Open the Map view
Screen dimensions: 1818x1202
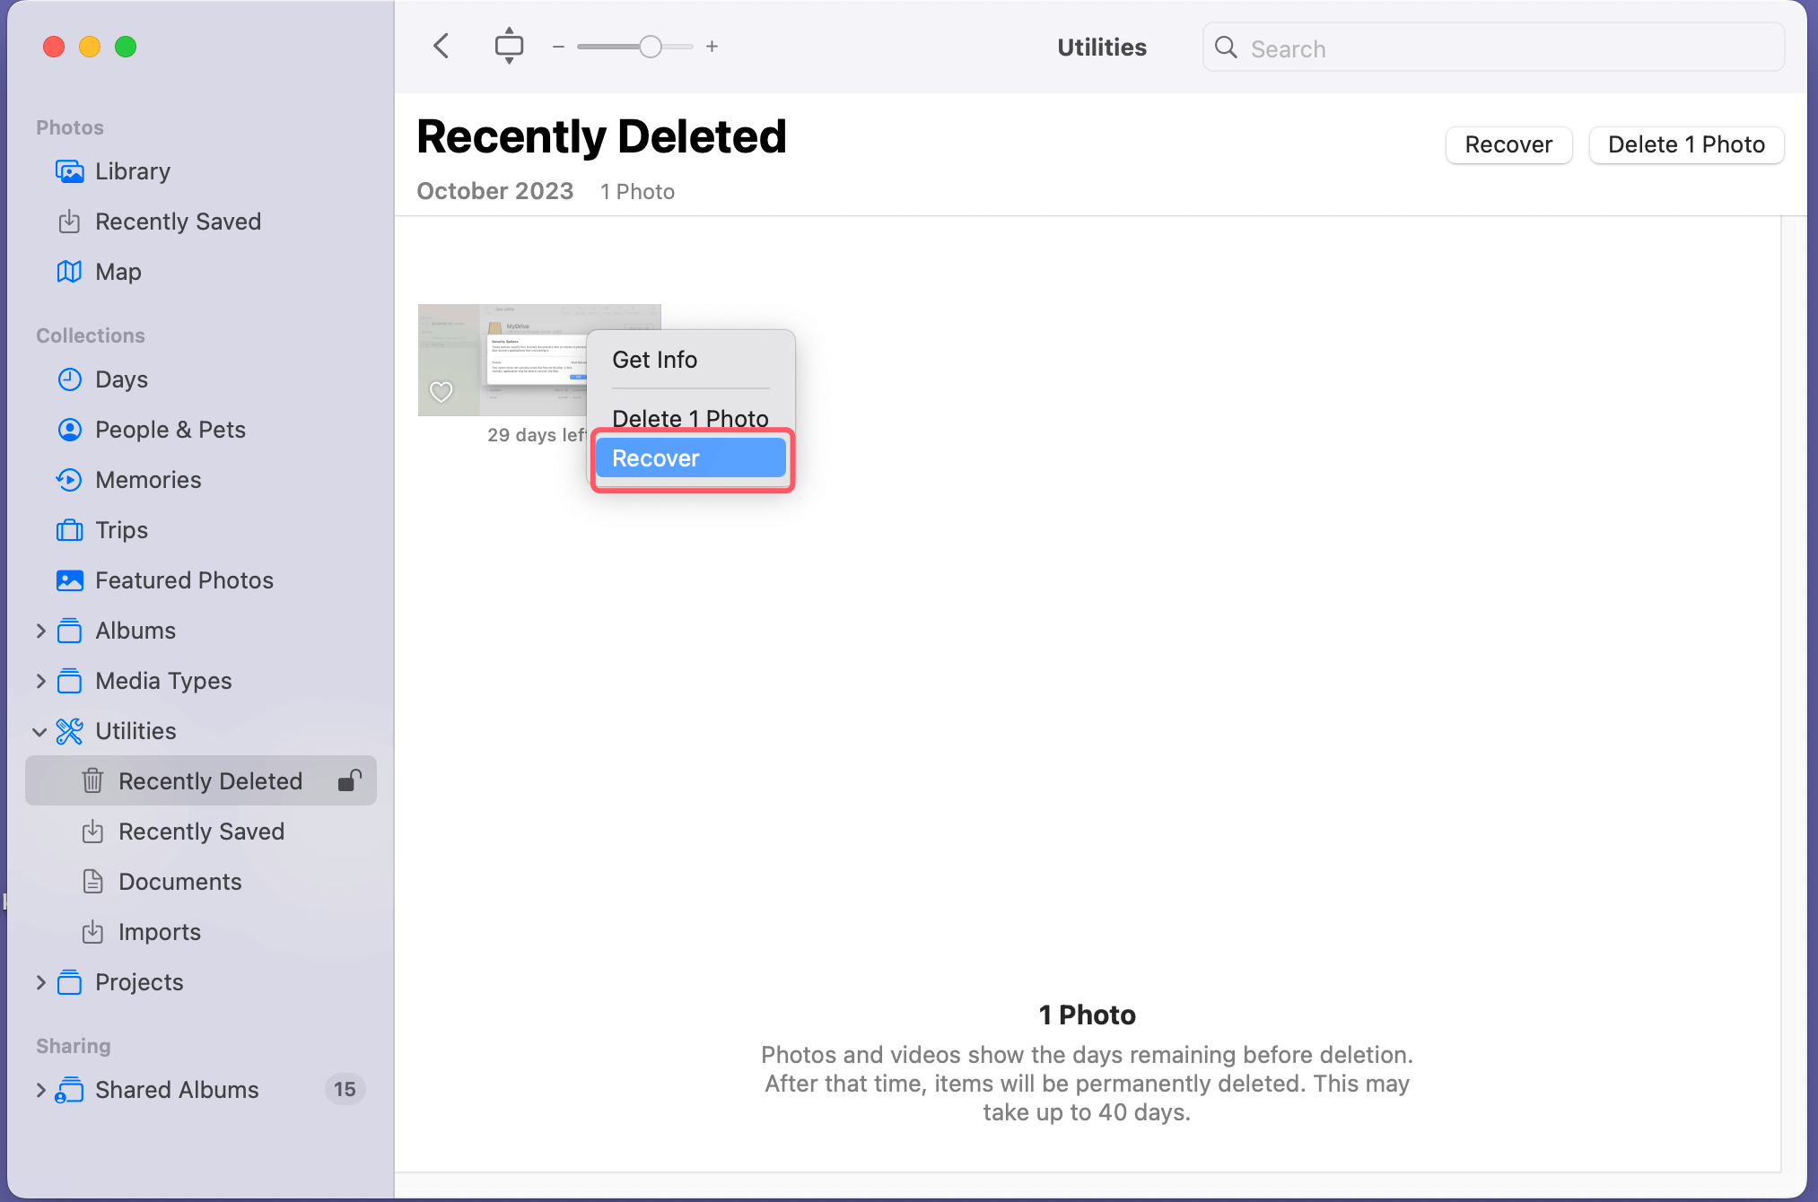118,272
